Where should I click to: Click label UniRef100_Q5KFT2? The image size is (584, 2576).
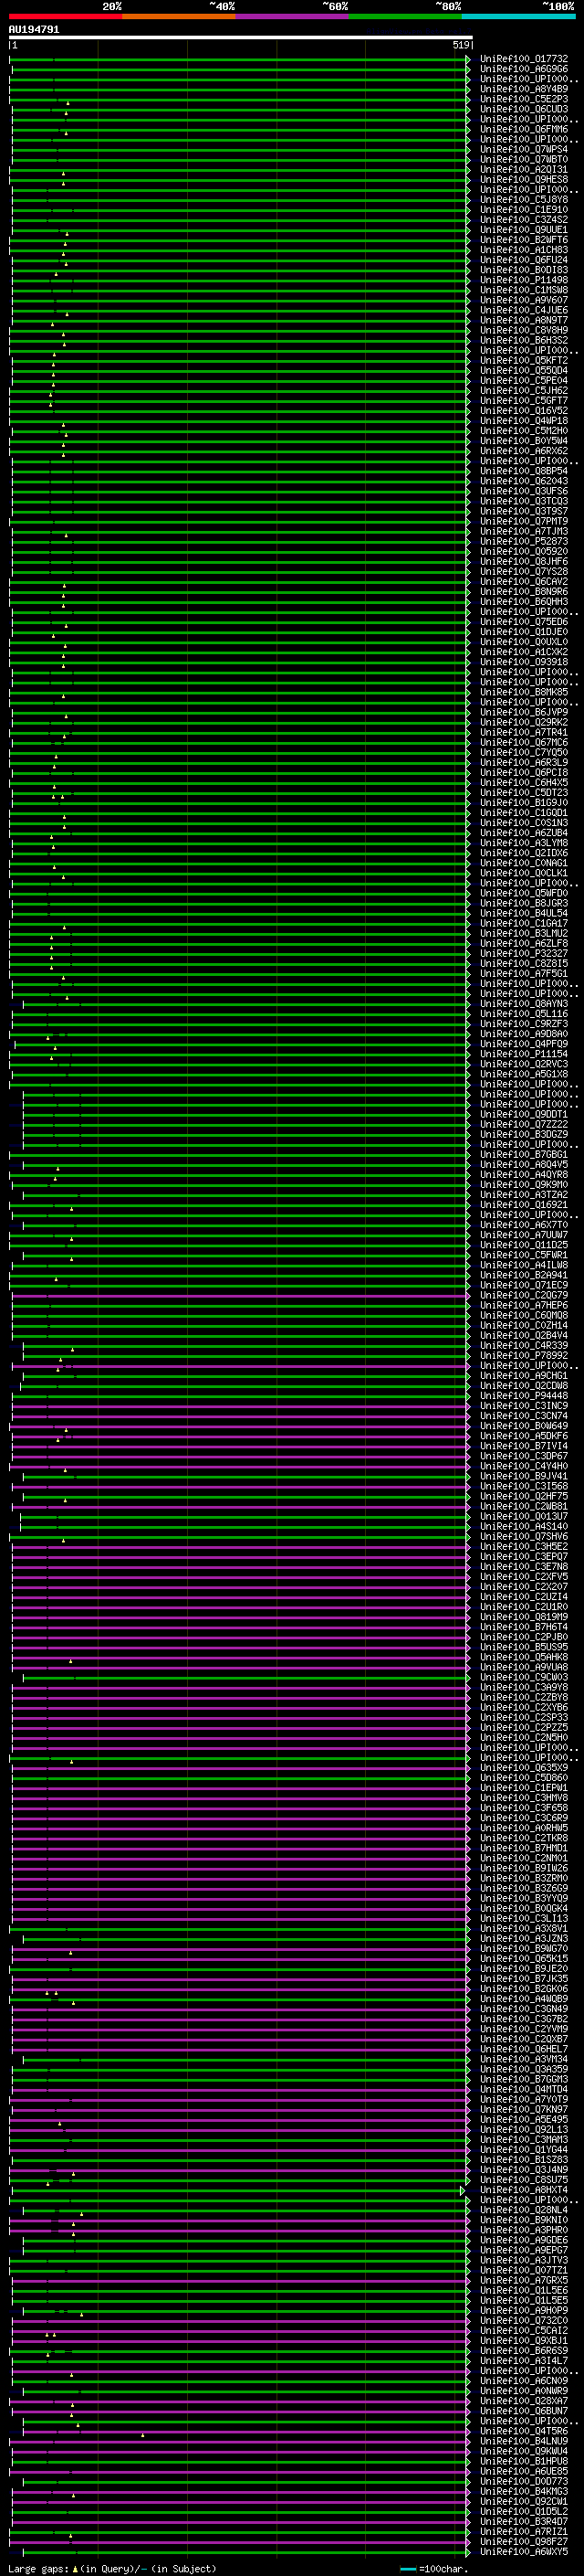(523, 360)
